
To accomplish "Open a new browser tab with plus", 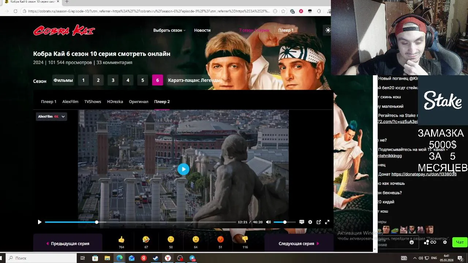I will click(x=67, y=2).
